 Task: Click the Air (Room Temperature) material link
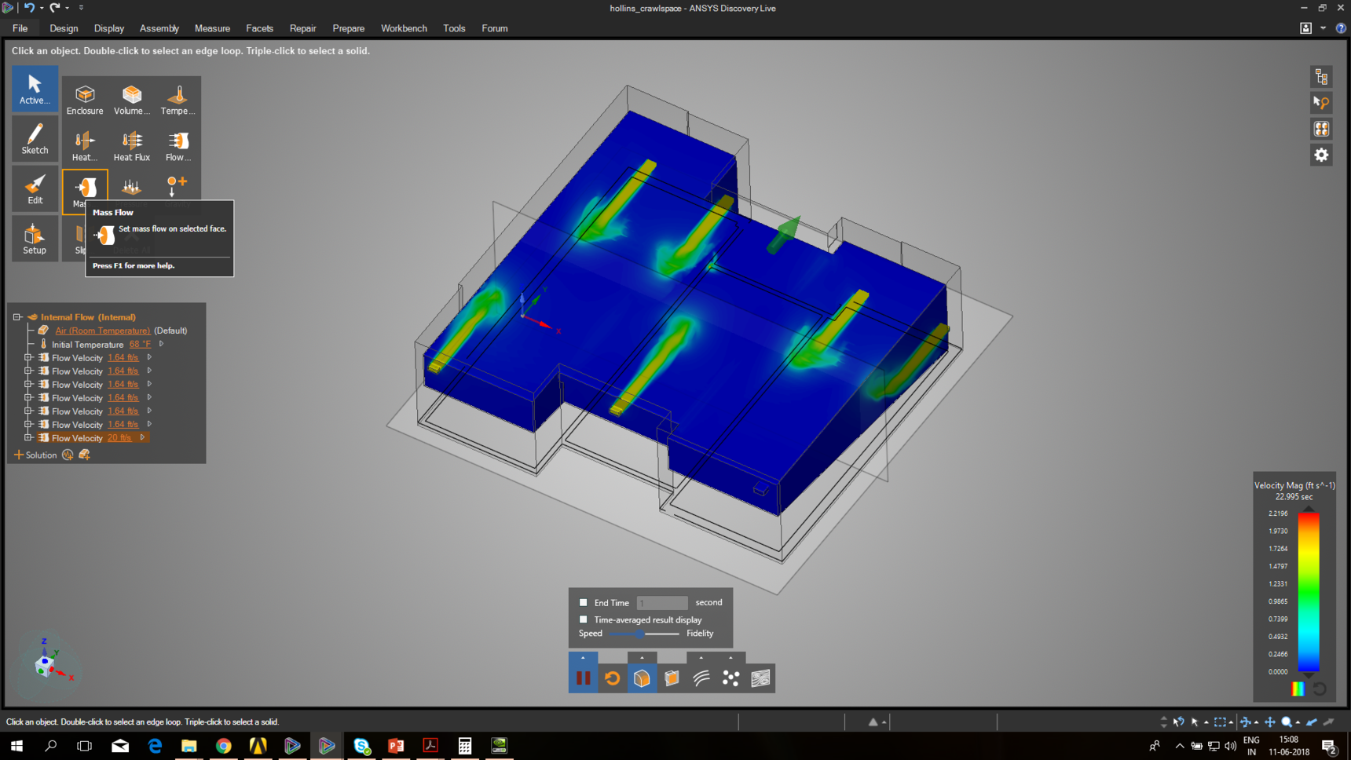pyautogui.click(x=103, y=331)
